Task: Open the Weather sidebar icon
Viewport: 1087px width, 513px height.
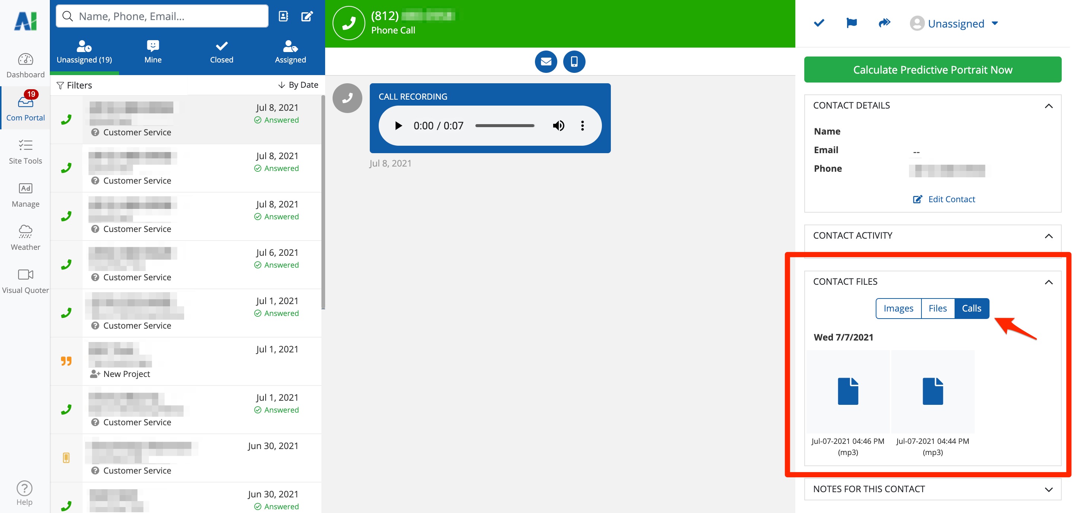Action: coord(25,238)
